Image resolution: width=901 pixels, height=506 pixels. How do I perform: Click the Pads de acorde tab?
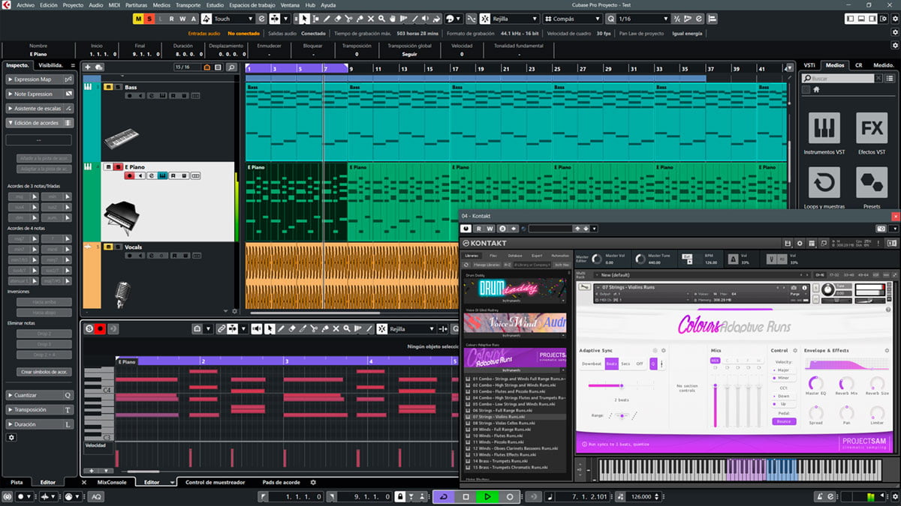click(281, 482)
